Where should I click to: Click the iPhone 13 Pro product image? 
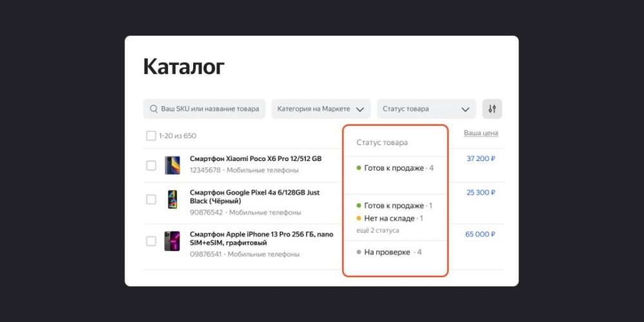(172, 241)
